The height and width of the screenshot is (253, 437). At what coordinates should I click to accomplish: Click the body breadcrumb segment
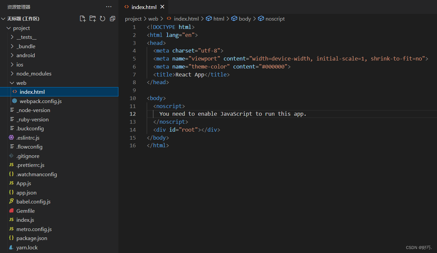pyautogui.click(x=245, y=19)
